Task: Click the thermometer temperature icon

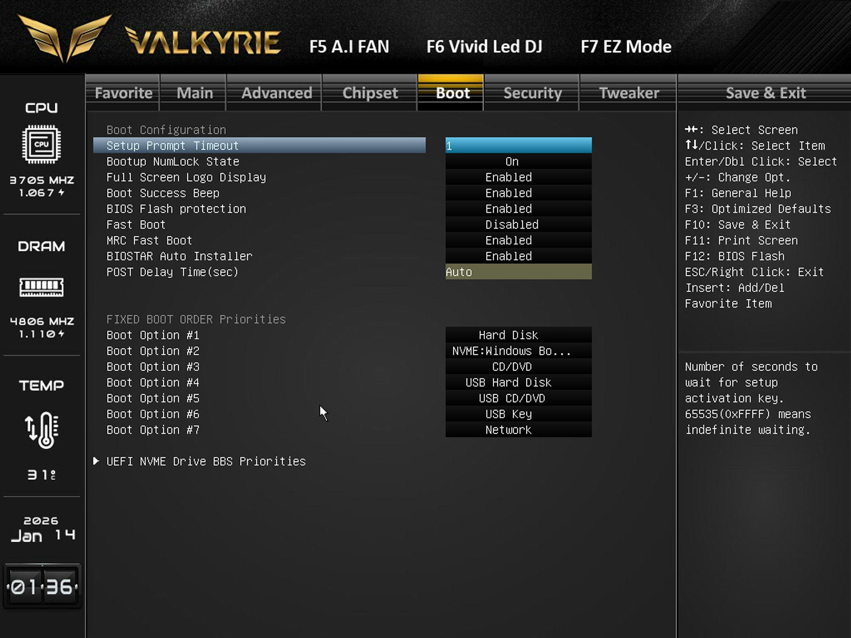Action: pos(41,430)
